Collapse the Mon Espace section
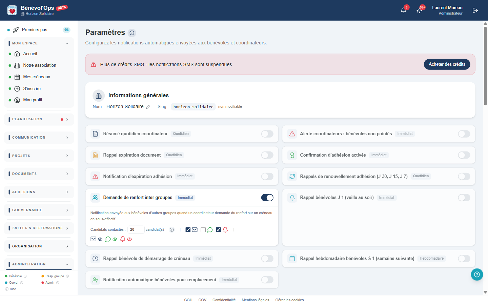 point(39,43)
